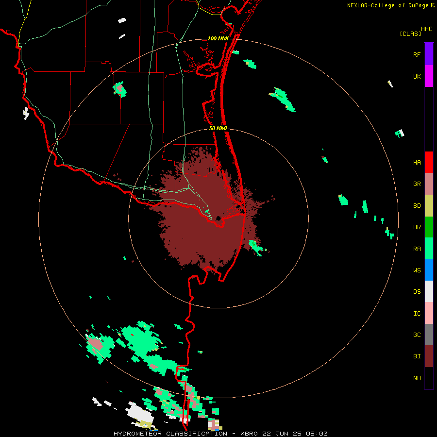The width and height of the screenshot is (437, 437).
Task: Click the 'HR' legend label
Action: [417, 227]
